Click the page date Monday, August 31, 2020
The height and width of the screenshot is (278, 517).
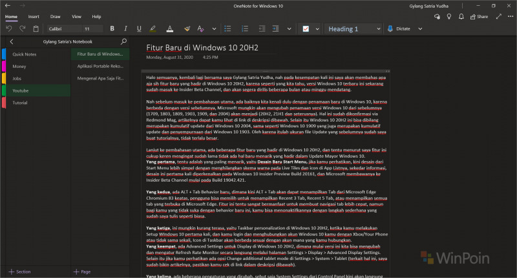[169, 58]
